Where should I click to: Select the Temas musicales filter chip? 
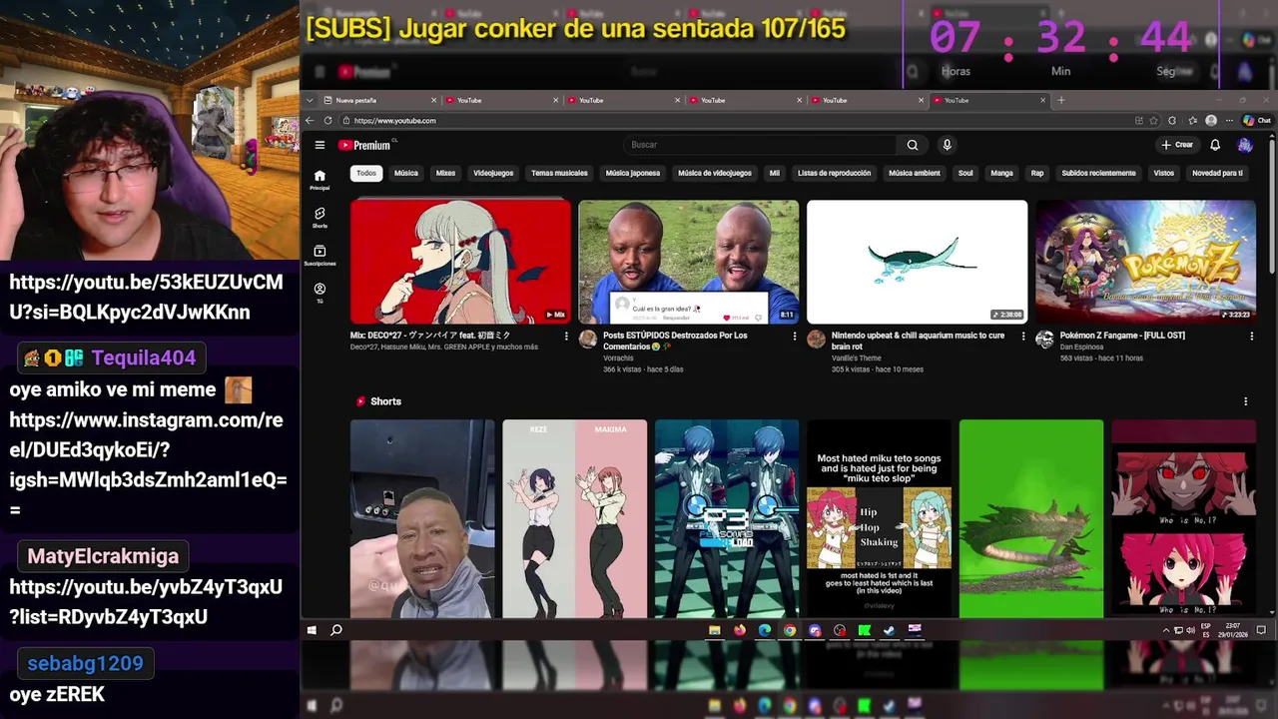pos(559,173)
